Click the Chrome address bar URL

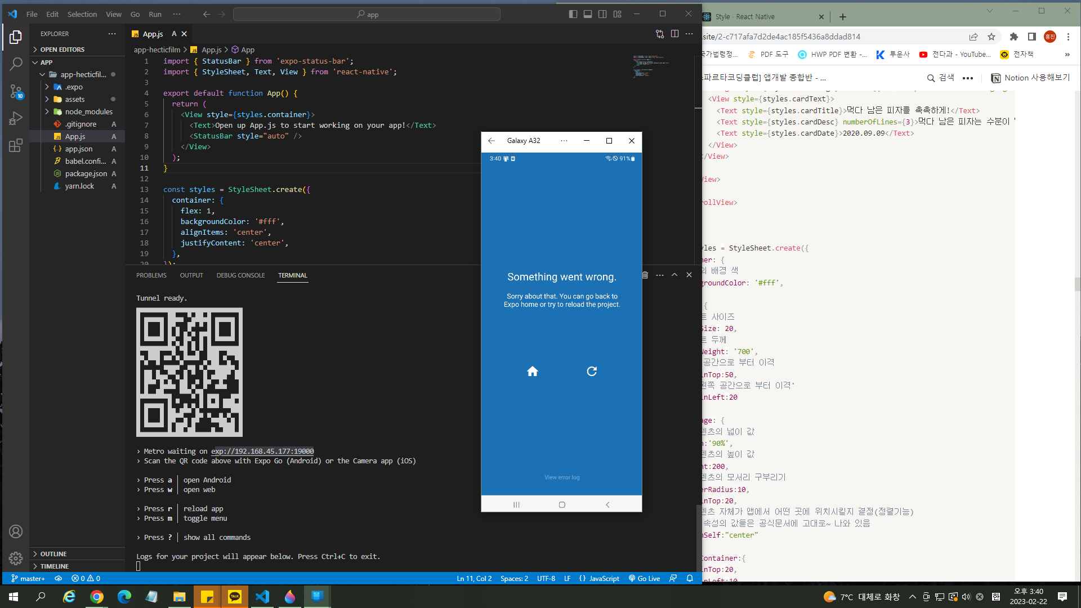[x=781, y=37]
